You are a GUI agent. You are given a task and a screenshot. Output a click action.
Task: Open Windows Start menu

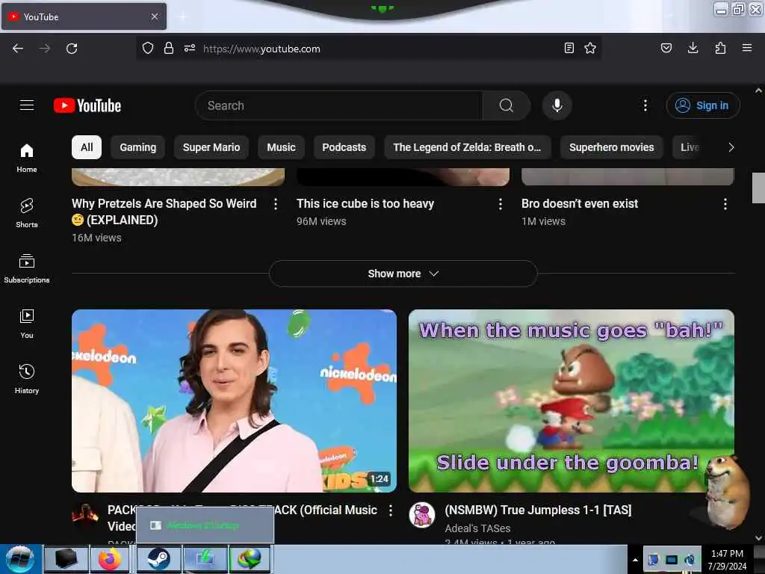tap(20, 559)
